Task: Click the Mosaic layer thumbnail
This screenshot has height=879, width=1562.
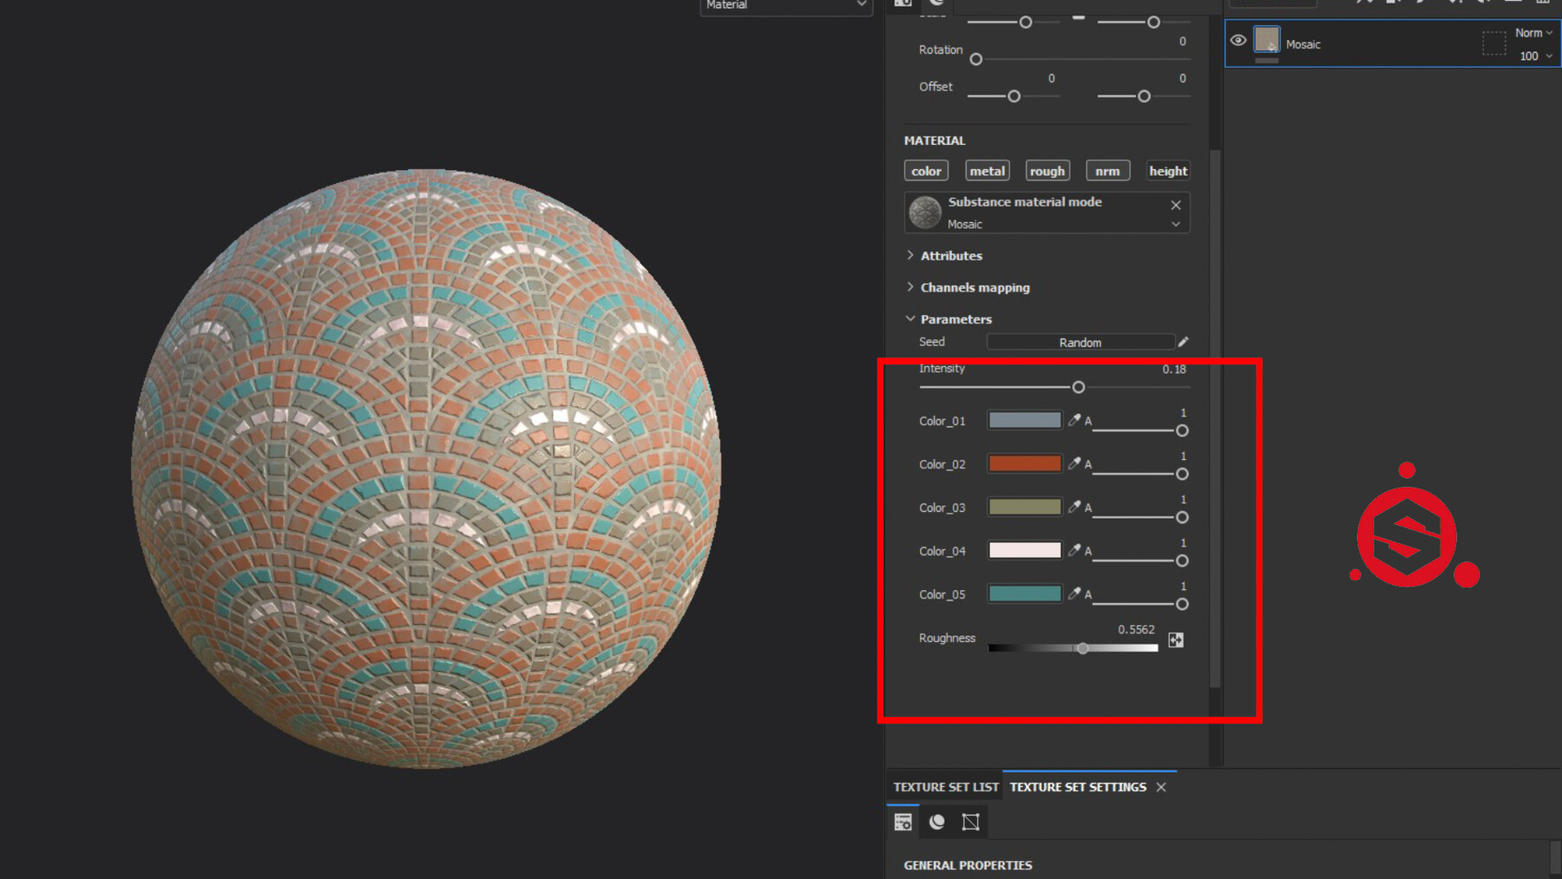Action: click(x=1266, y=41)
